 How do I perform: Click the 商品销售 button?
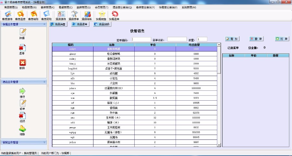click(58, 24)
